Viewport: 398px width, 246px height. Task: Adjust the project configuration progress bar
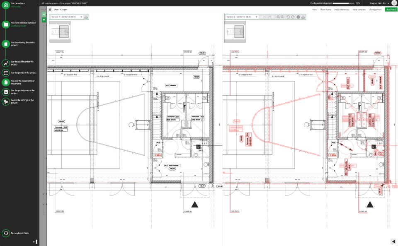point(343,3)
